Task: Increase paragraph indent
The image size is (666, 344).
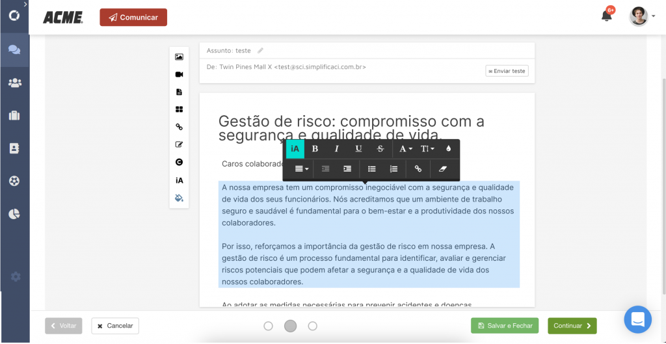Action: click(x=347, y=169)
